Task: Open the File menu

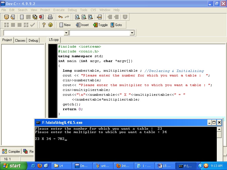Action: tap(4, 10)
